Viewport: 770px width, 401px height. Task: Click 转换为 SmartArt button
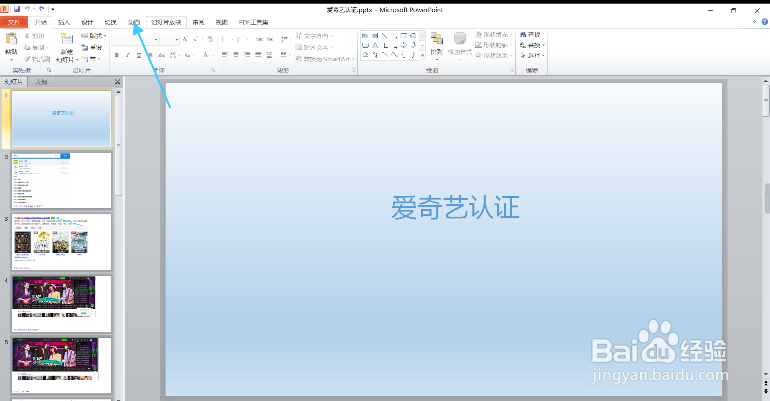click(325, 59)
